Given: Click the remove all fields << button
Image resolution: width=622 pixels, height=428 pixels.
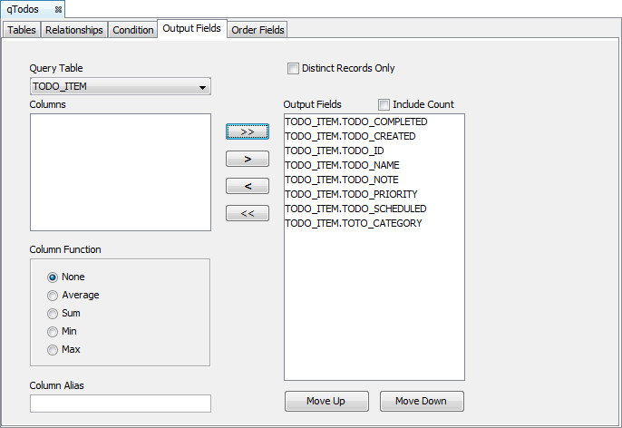Looking at the screenshot, I should (x=247, y=213).
